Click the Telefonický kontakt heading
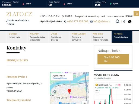139x104 pixels. [19, 100]
